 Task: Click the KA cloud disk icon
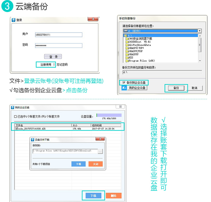pyautogui.click(x=124, y=88)
